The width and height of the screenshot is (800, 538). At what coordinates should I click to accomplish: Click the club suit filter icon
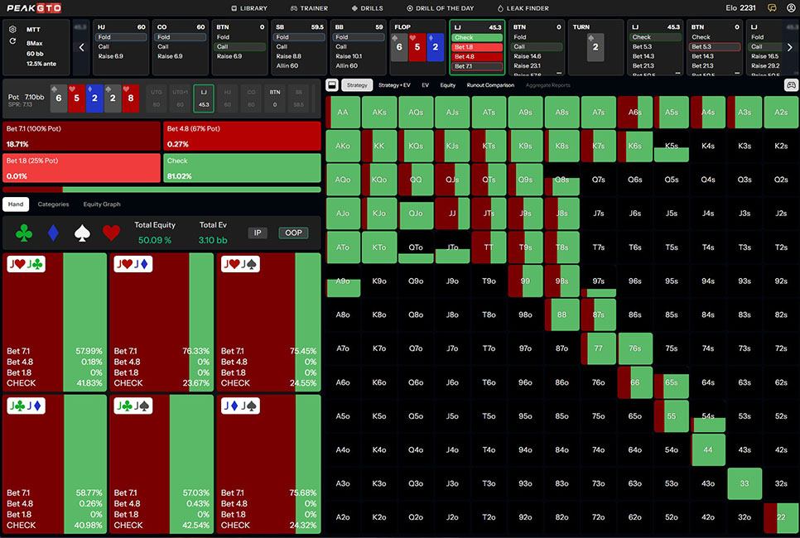[x=25, y=233]
